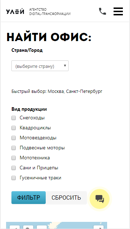Tap the phone call icon

[102, 11]
